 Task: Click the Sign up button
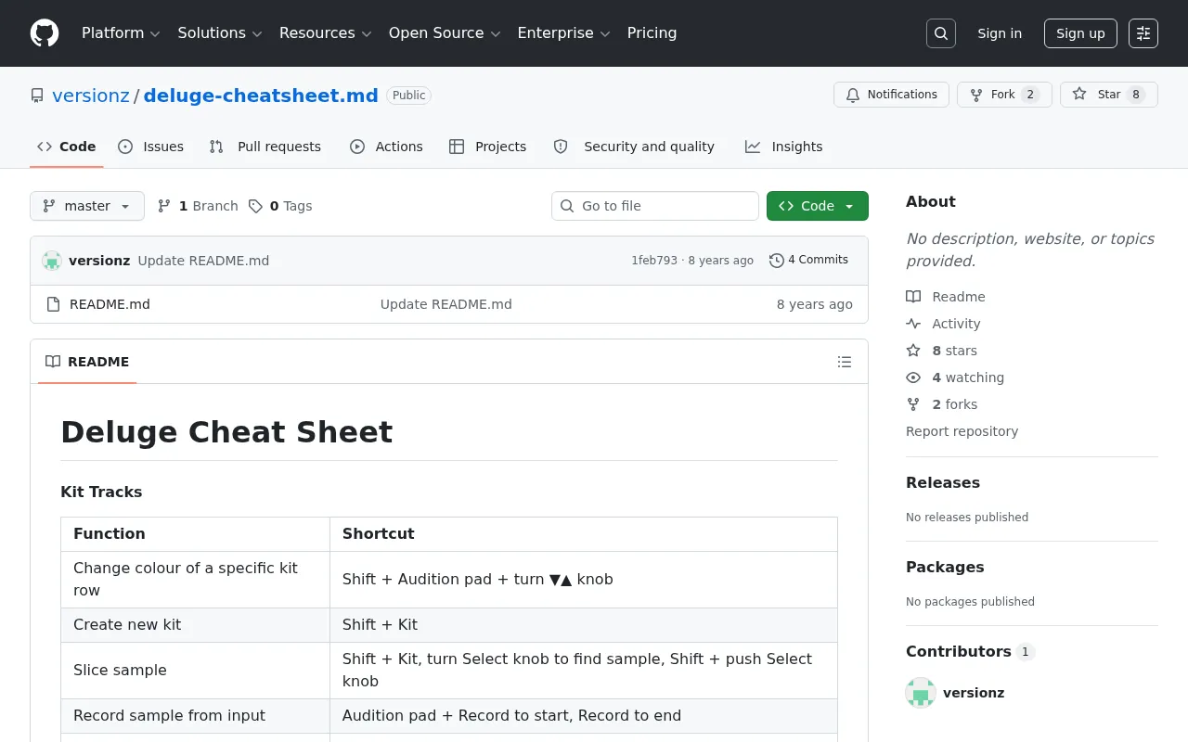1080,33
